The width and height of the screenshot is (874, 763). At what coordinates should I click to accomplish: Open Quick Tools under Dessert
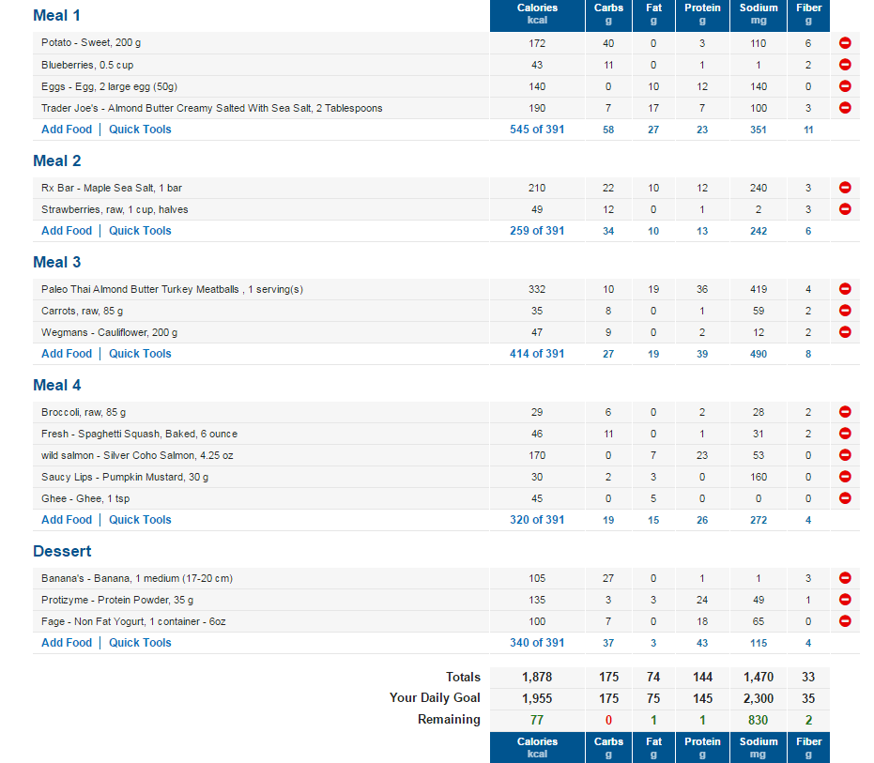[x=140, y=643]
